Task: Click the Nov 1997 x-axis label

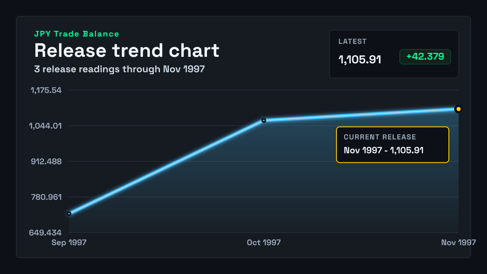Action: click(x=459, y=243)
